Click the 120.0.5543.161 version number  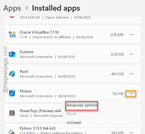coord(30,17)
